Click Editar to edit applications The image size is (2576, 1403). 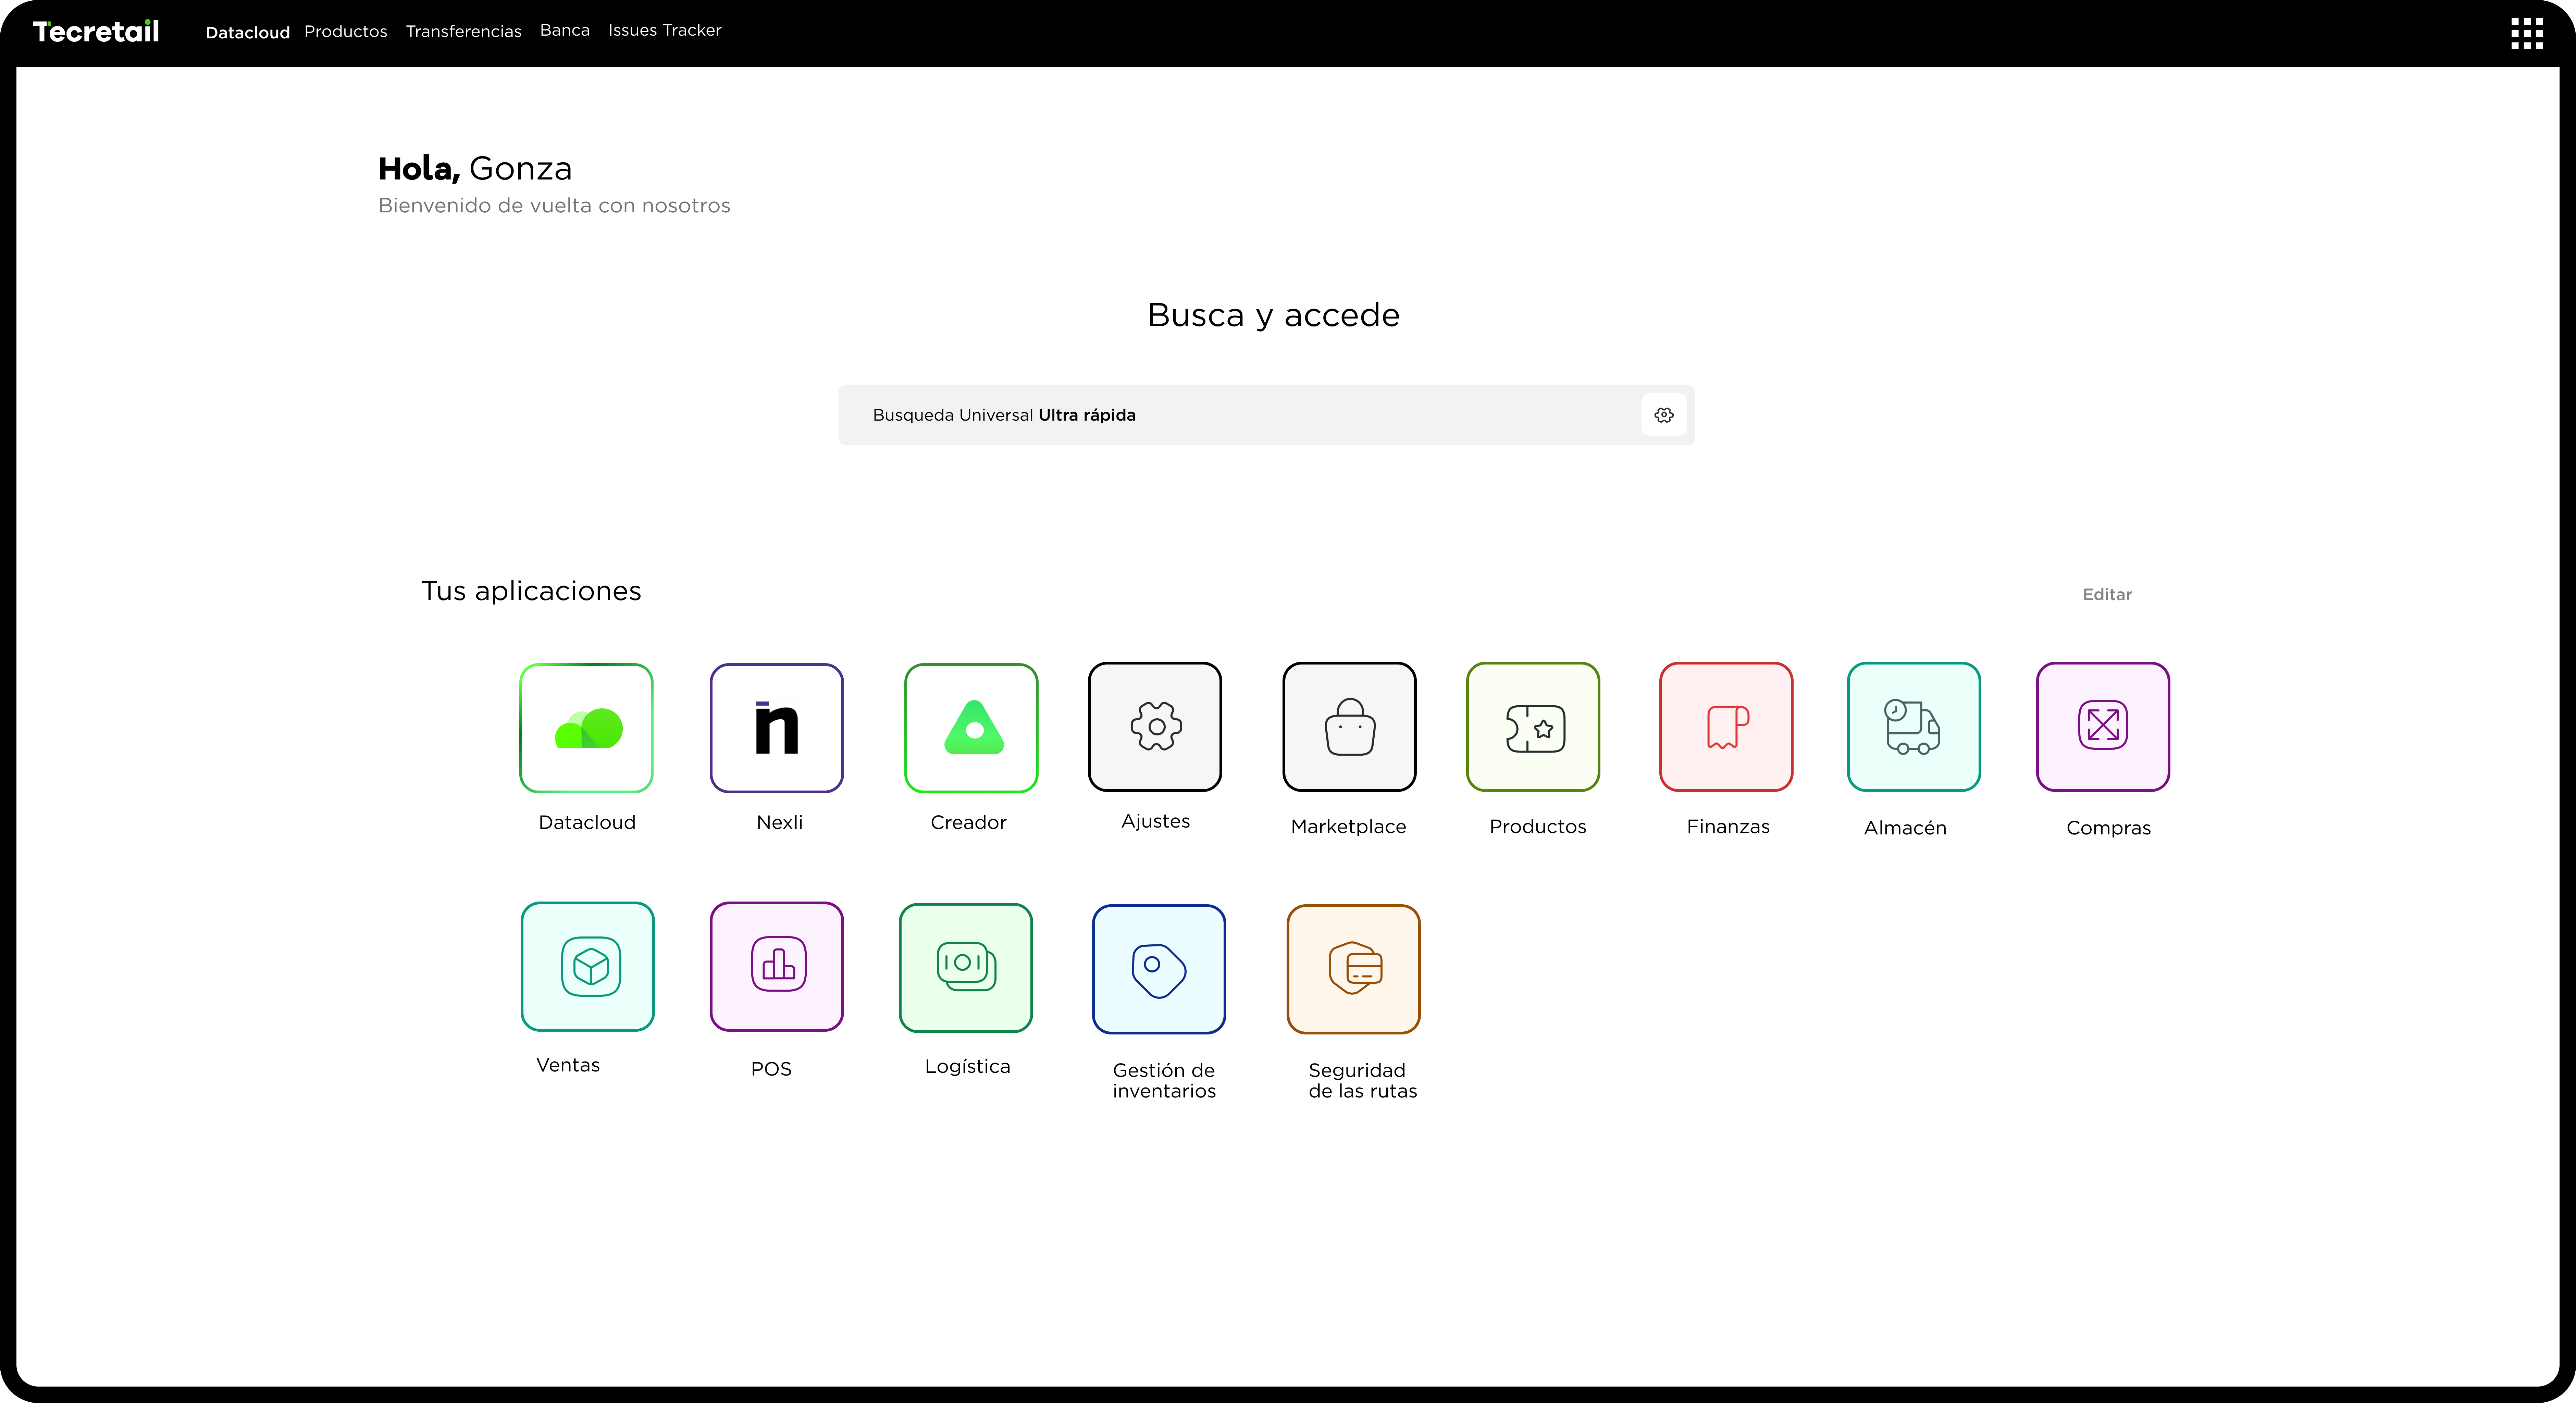tap(2107, 595)
